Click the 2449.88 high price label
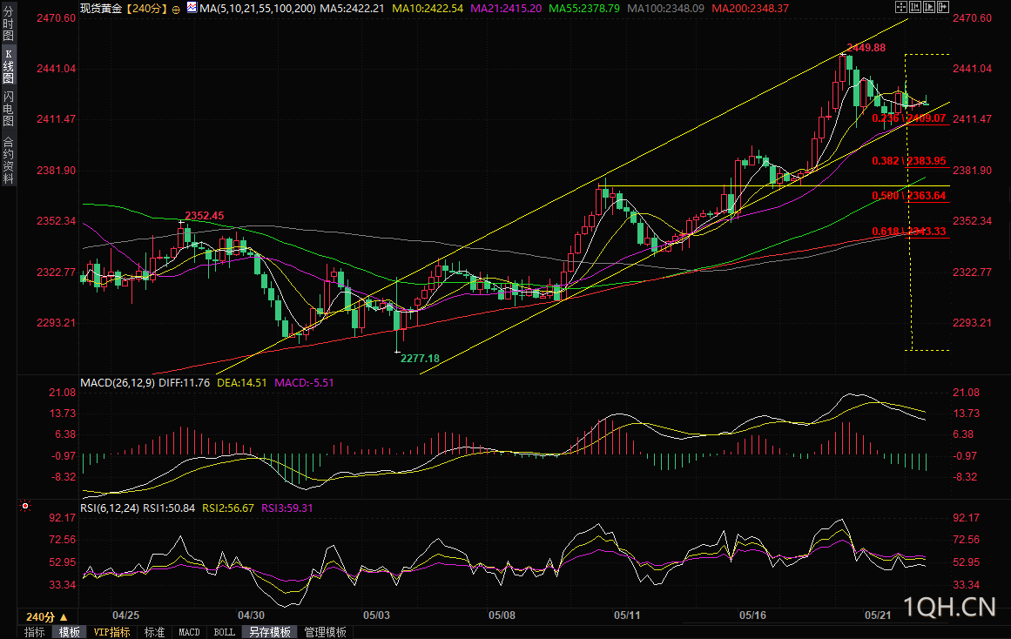The image size is (1011, 639). tap(866, 48)
